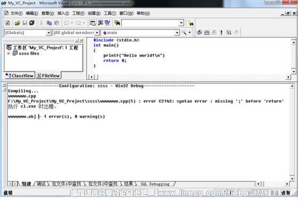Open the Redo history dropdown arrow
The image size is (298, 202).
[x=84, y=23]
